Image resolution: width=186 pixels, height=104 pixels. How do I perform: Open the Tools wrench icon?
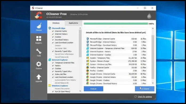click(x=39, y=51)
